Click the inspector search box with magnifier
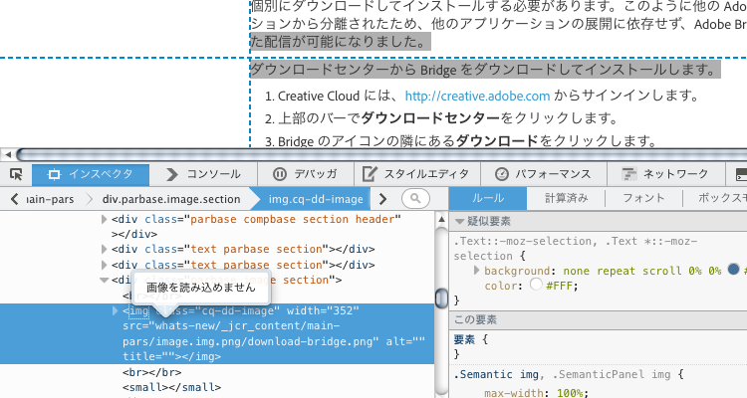 click(415, 199)
